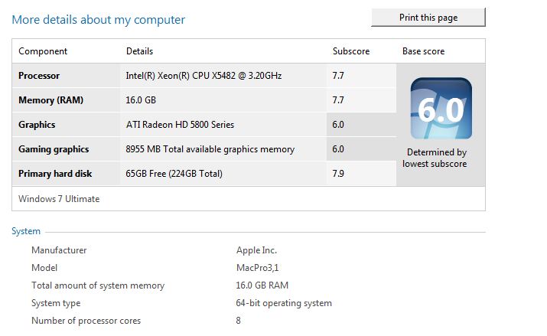
Task: Click the Print this page button
Action: 428,18
